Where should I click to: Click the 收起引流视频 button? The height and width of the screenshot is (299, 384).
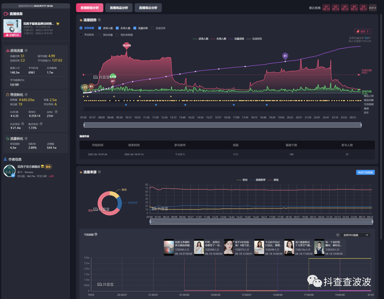coord(366,172)
